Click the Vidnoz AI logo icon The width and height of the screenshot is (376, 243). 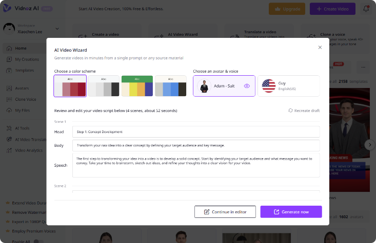pos(7,9)
